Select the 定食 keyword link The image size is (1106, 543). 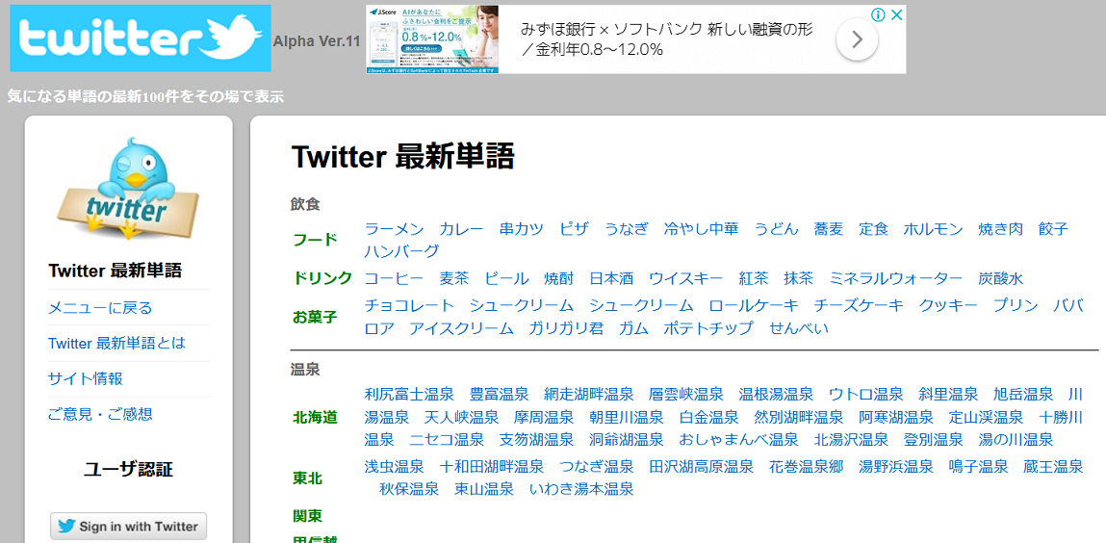(873, 228)
